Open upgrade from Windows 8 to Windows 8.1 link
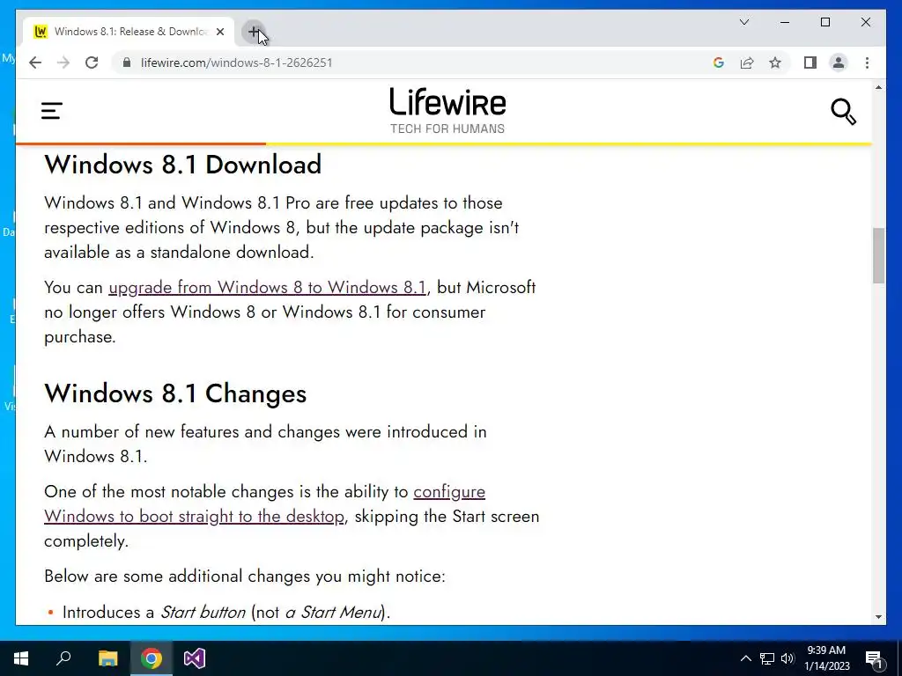The image size is (902, 676). click(268, 287)
